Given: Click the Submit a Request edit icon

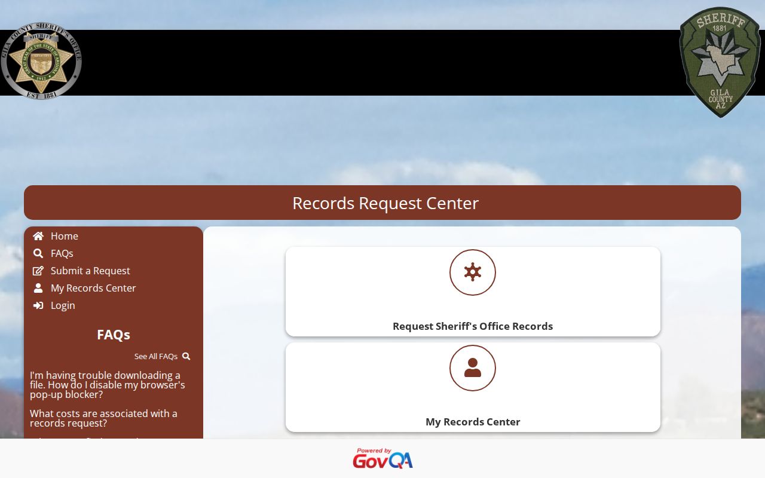Looking at the screenshot, I should click(38, 271).
